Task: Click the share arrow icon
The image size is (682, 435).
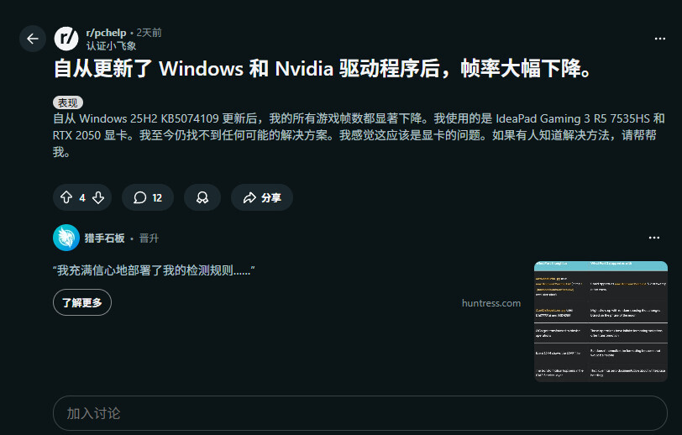Action: click(249, 198)
